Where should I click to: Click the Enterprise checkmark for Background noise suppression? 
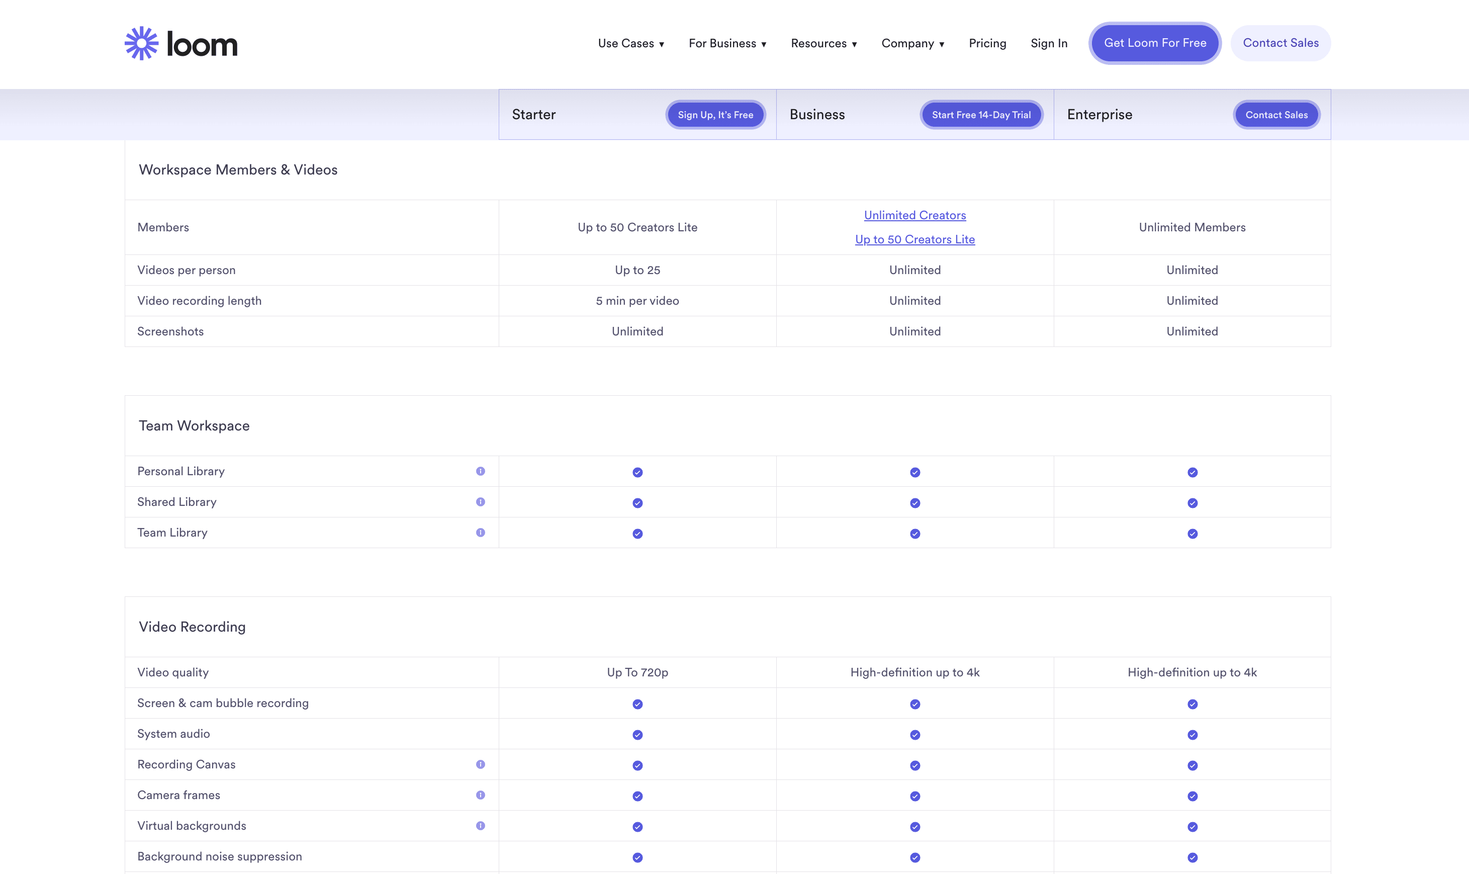(1191, 857)
